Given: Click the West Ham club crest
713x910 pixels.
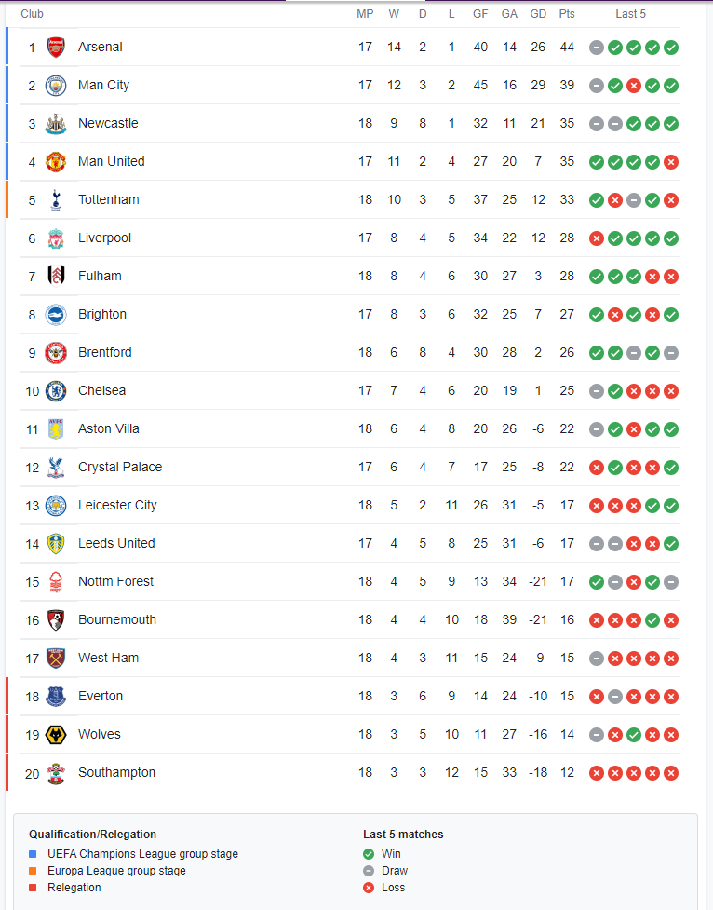Looking at the screenshot, I should (56, 659).
